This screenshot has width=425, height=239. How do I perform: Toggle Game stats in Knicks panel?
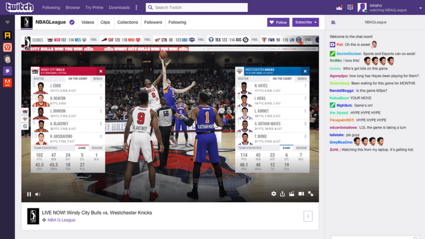click(x=286, y=148)
